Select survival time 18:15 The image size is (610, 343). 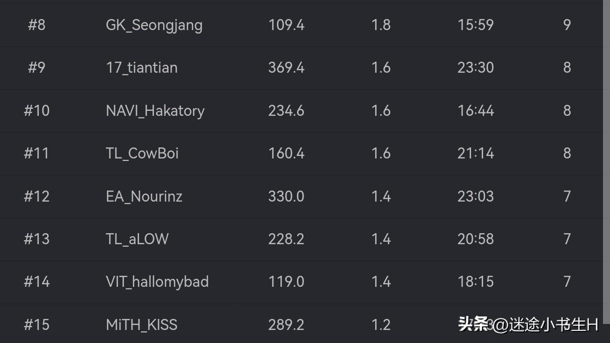(476, 281)
